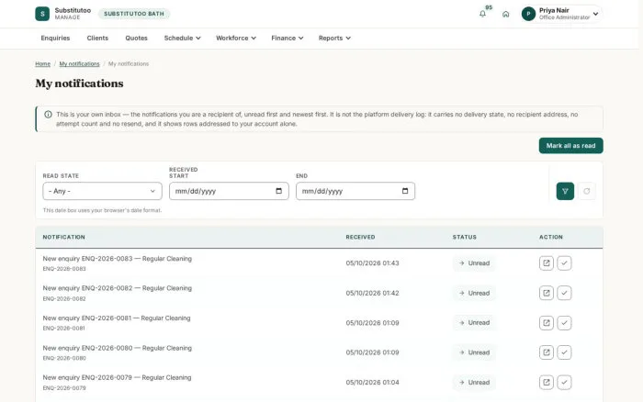Click Priya Nair avatar circle
The width and height of the screenshot is (643, 402).
click(x=528, y=14)
